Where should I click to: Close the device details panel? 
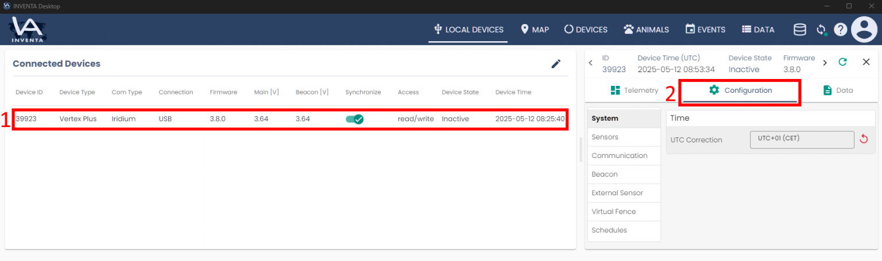pos(866,62)
